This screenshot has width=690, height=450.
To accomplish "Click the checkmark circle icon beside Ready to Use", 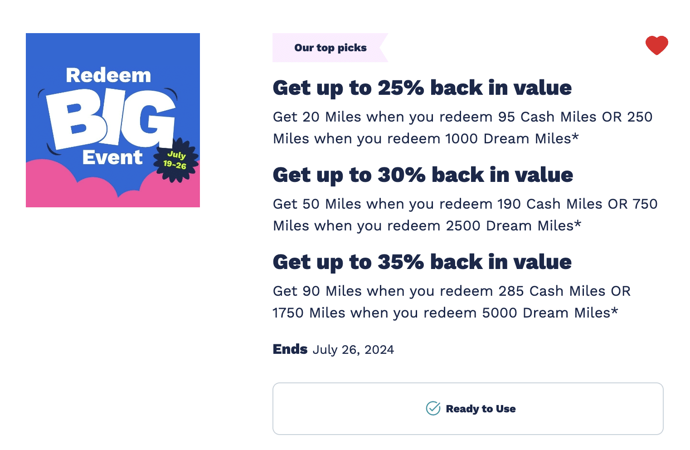I will (433, 408).
